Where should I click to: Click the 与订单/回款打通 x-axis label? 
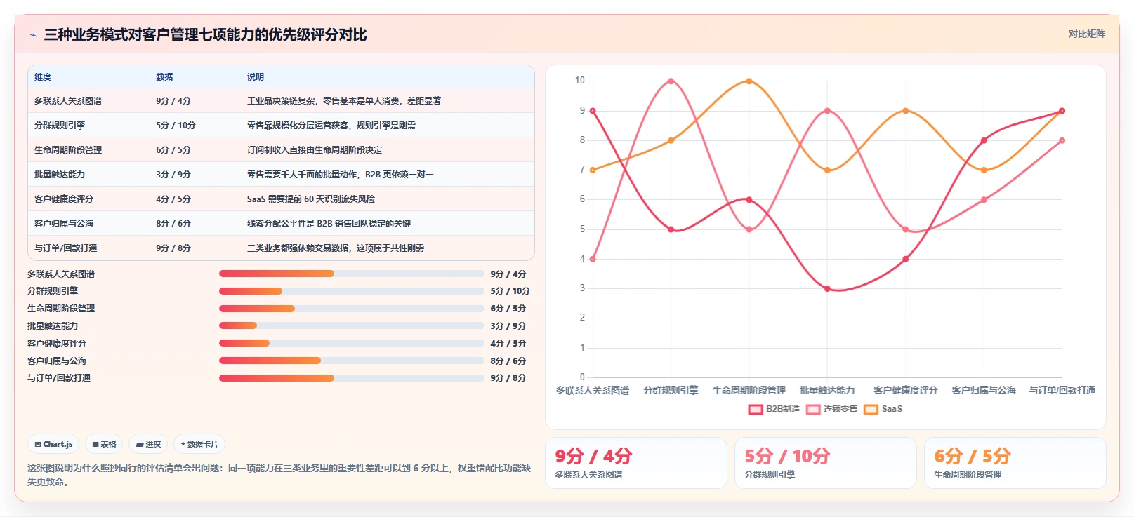point(1062,390)
